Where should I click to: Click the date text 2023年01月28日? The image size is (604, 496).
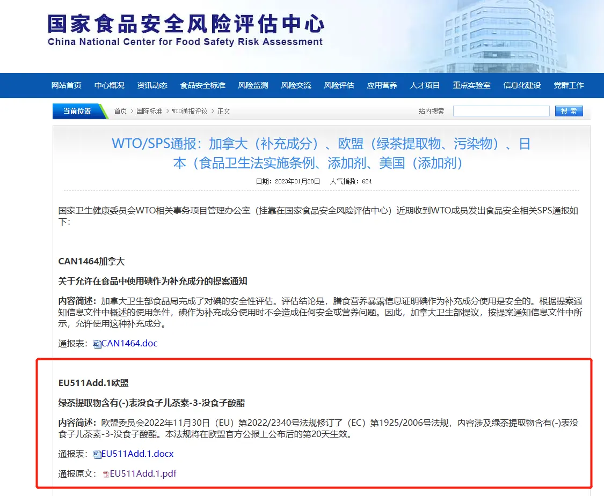click(x=297, y=181)
